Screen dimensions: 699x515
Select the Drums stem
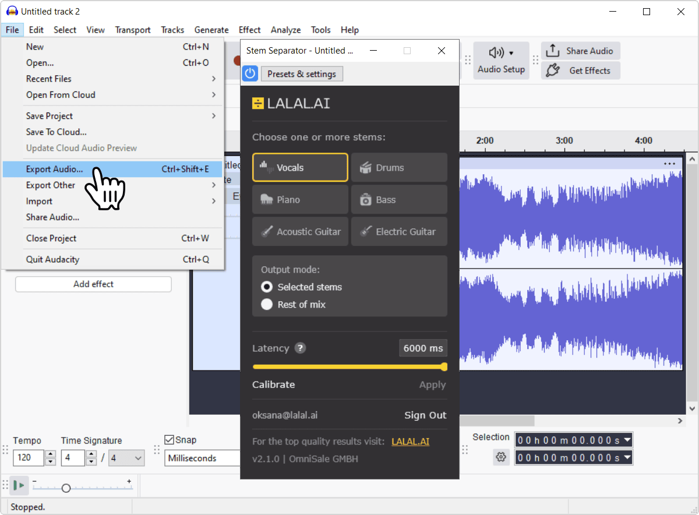coord(399,168)
